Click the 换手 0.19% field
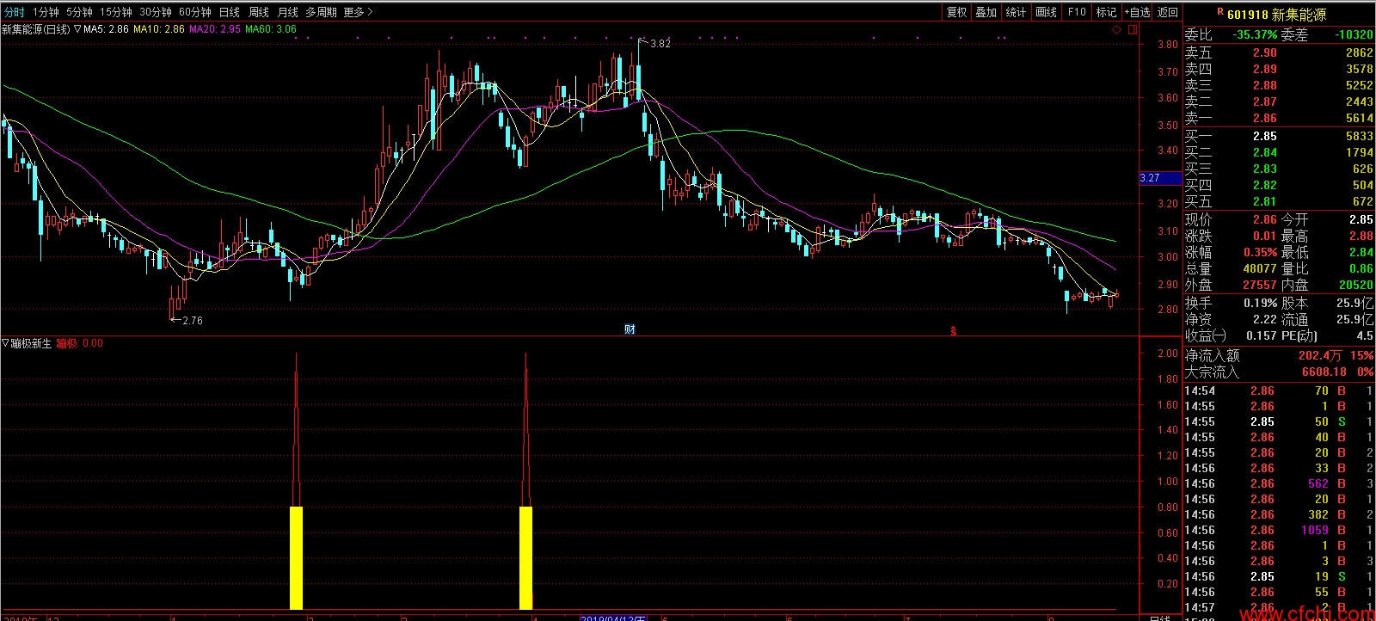 (x=1231, y=303)
